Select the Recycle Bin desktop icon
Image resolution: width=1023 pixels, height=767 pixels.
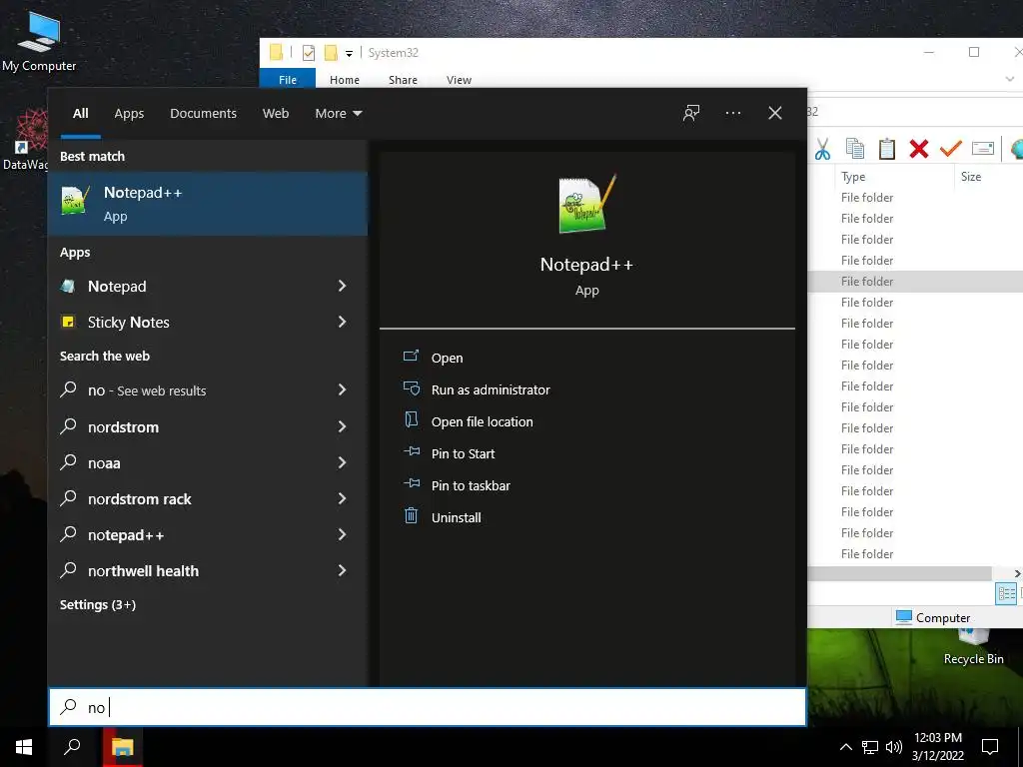(x=973, y=647)
